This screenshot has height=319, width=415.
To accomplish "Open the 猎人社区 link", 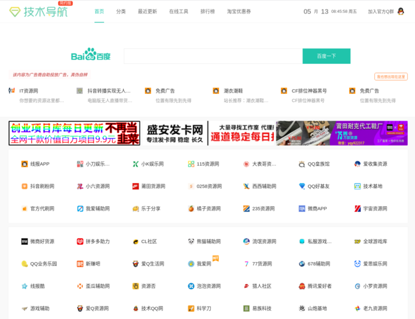I will [x=262, y=286].
